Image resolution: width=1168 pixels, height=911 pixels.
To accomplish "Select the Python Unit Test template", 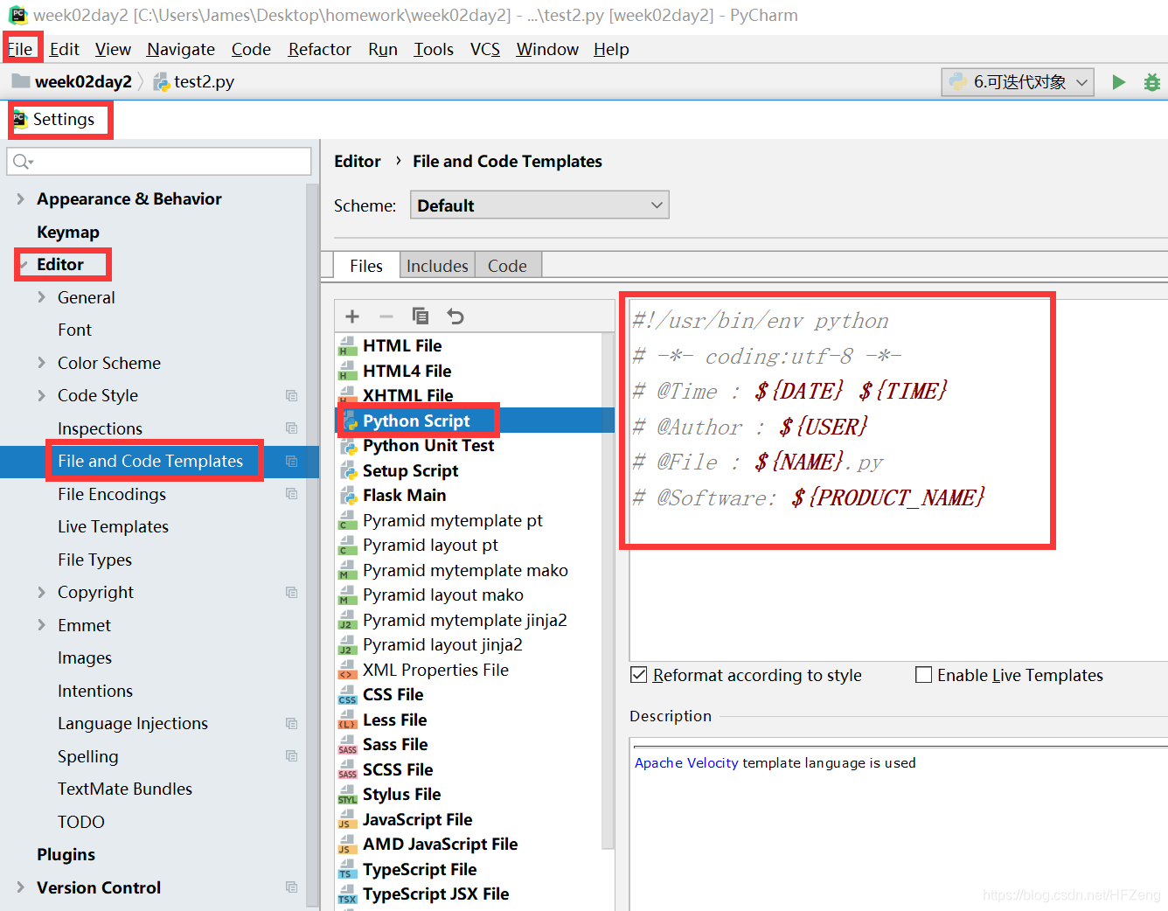I will coord(428,446).
